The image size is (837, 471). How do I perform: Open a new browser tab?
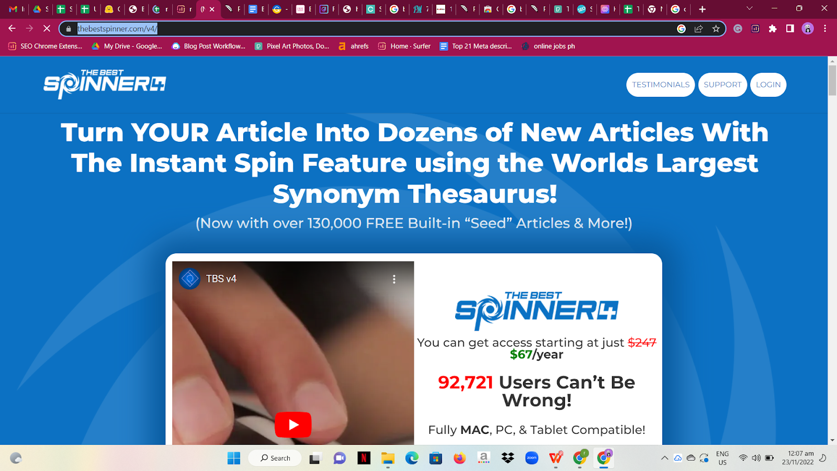[x=702, y=9]
